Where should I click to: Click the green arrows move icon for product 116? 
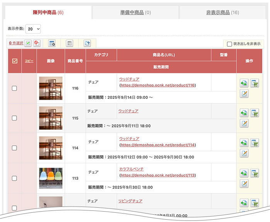click(x=244, y=83)
